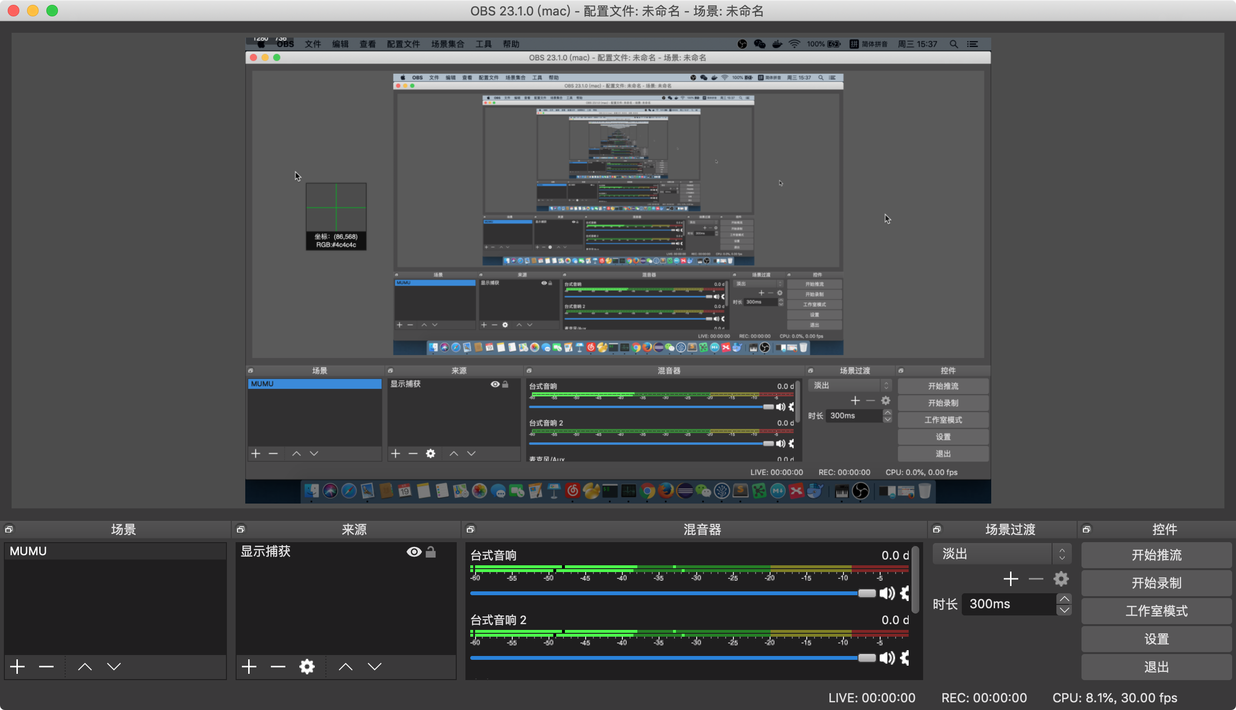Select the MUMU scene in the scene list

pos(115,551)
